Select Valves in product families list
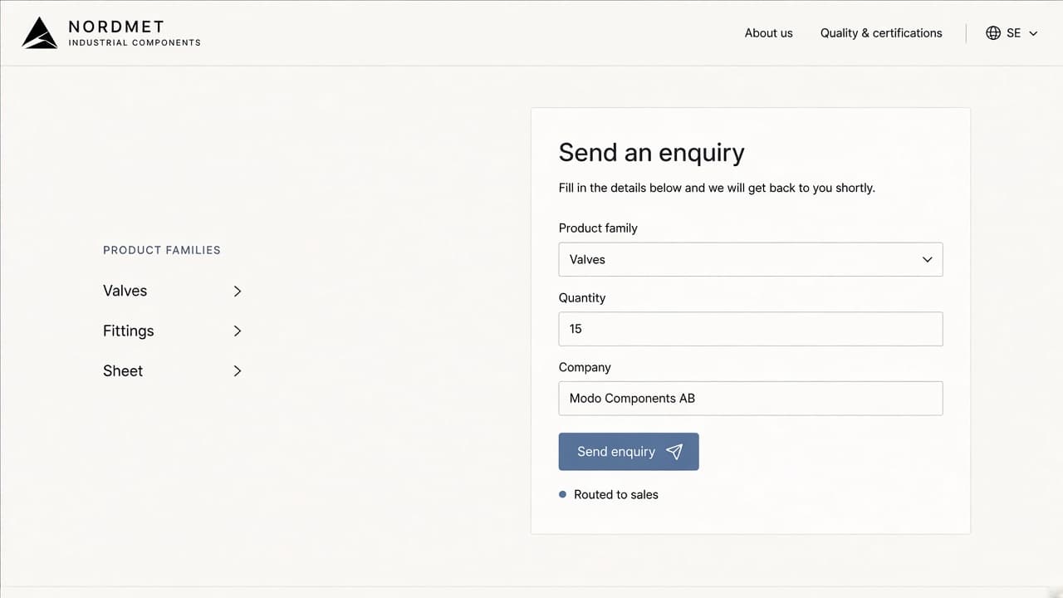The width and height of the screenshot is (1063, 598). [x=125, y=291]
